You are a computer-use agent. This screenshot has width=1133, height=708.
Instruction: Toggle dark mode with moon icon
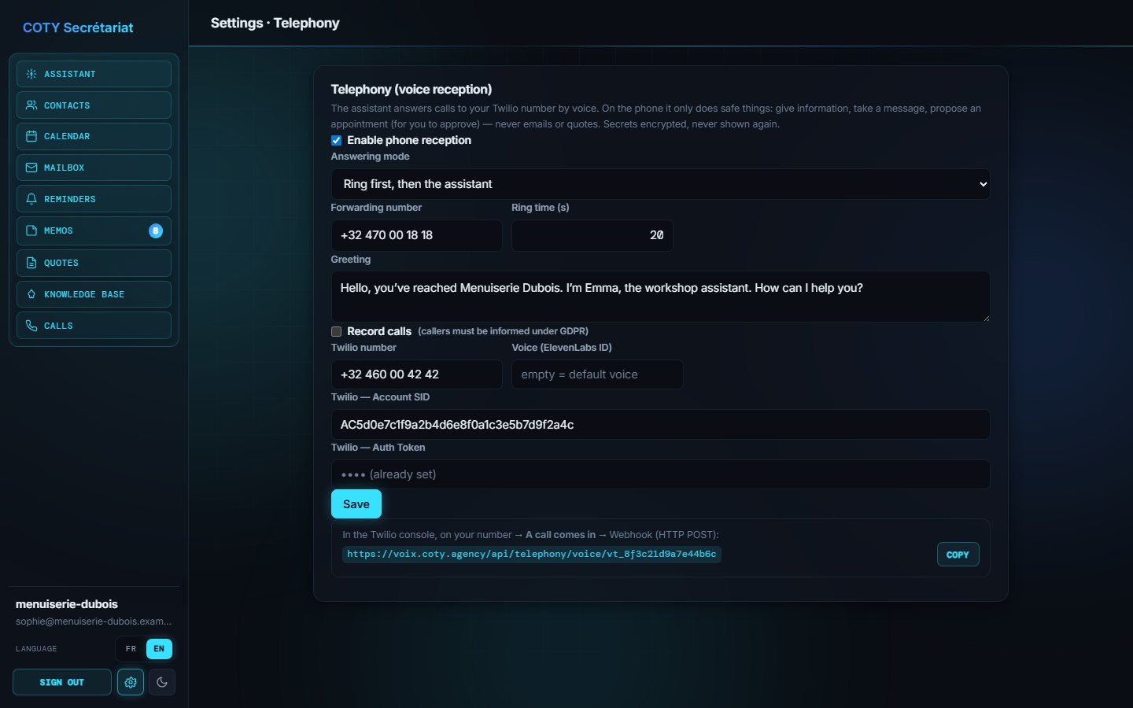coord(162,682)
